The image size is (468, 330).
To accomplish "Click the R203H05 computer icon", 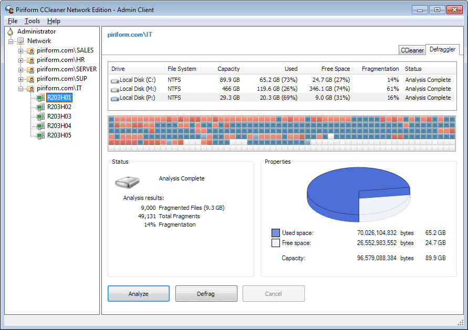I will (x=40, y=135).
